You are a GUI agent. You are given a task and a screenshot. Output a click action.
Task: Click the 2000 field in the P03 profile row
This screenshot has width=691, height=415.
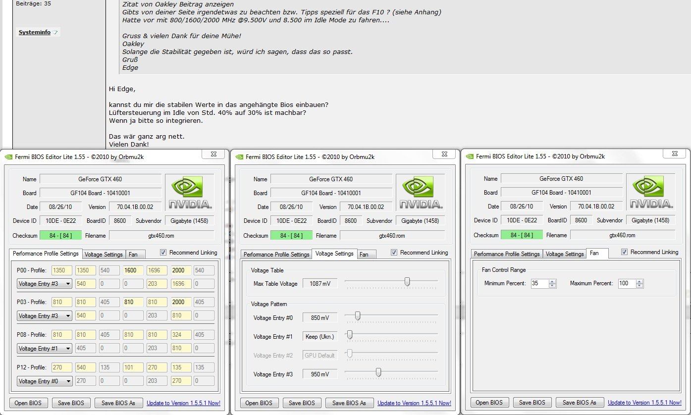pos(181,302)
